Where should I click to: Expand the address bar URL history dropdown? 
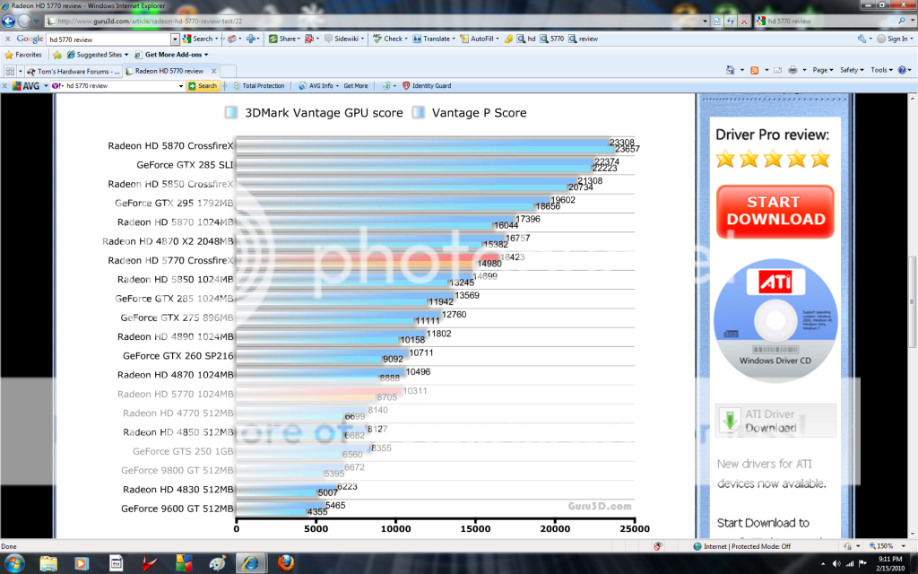pyautogui.click(x=705, y=22)
